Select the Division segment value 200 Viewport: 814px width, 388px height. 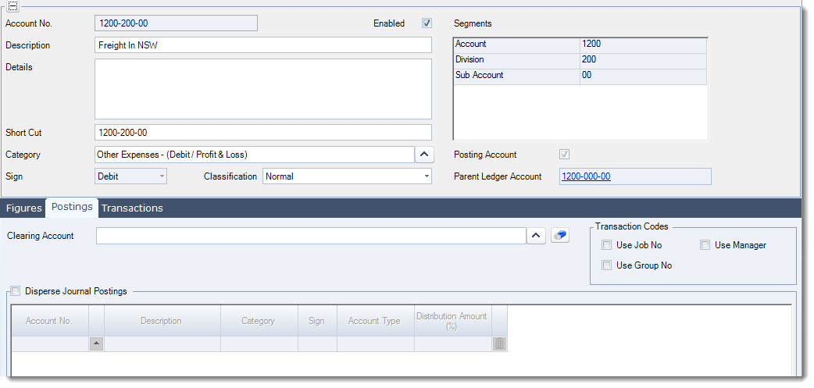[x=644, y=60]
